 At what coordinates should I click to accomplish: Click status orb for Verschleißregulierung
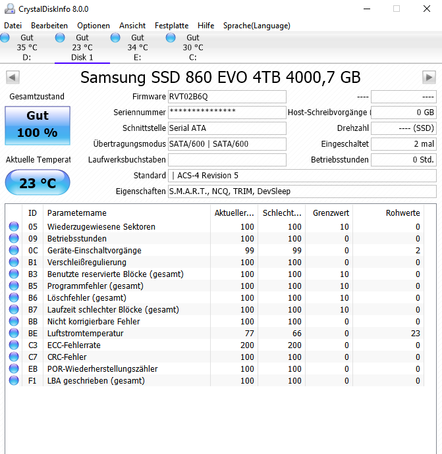[x=14, y=262]
